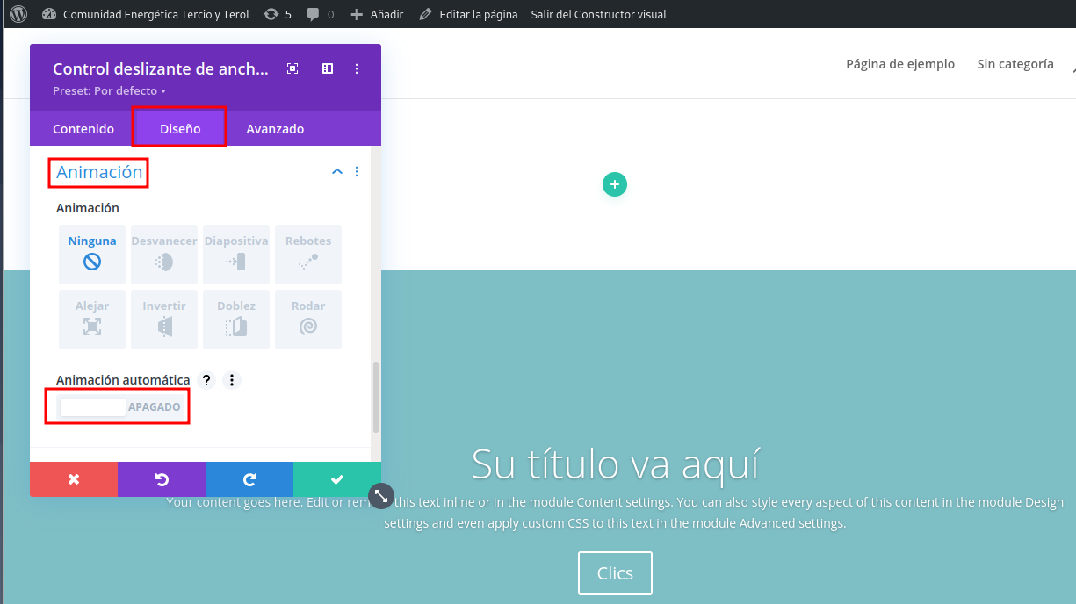Switch to the Avanzado tab
Viewport: 1076px width, 604px height.
point(275,129)
